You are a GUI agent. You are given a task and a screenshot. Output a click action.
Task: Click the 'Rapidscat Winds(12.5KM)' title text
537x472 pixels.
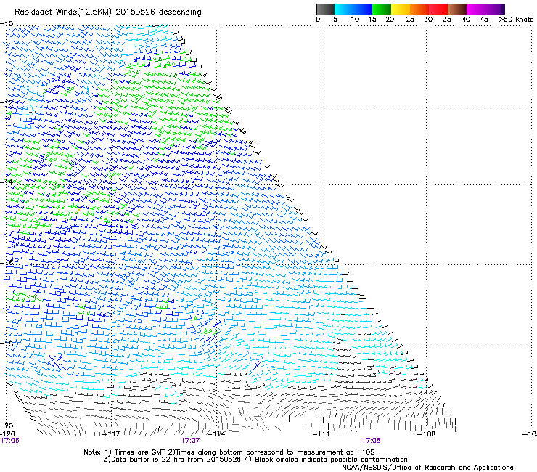click(x=63, y=12)
